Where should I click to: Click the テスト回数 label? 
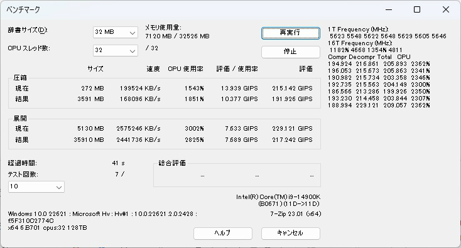pyautogui.click(x=23, y=175)
